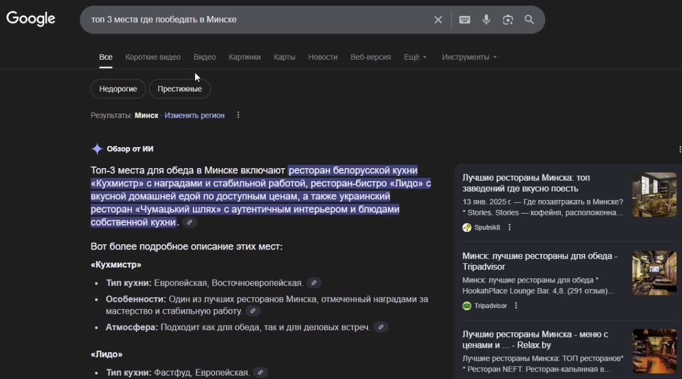Click inside the Google search input field
682x379 pixels.
click(x=256, y=20)
